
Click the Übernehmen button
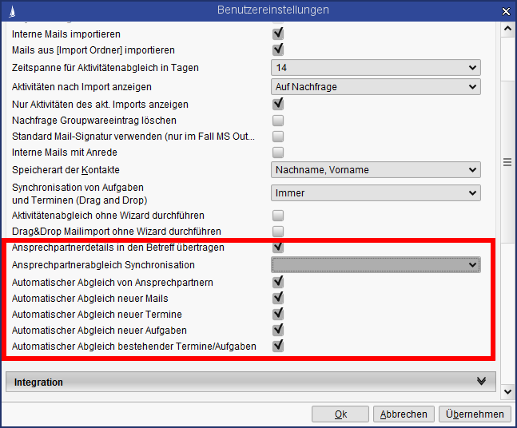tap(475, 414)
